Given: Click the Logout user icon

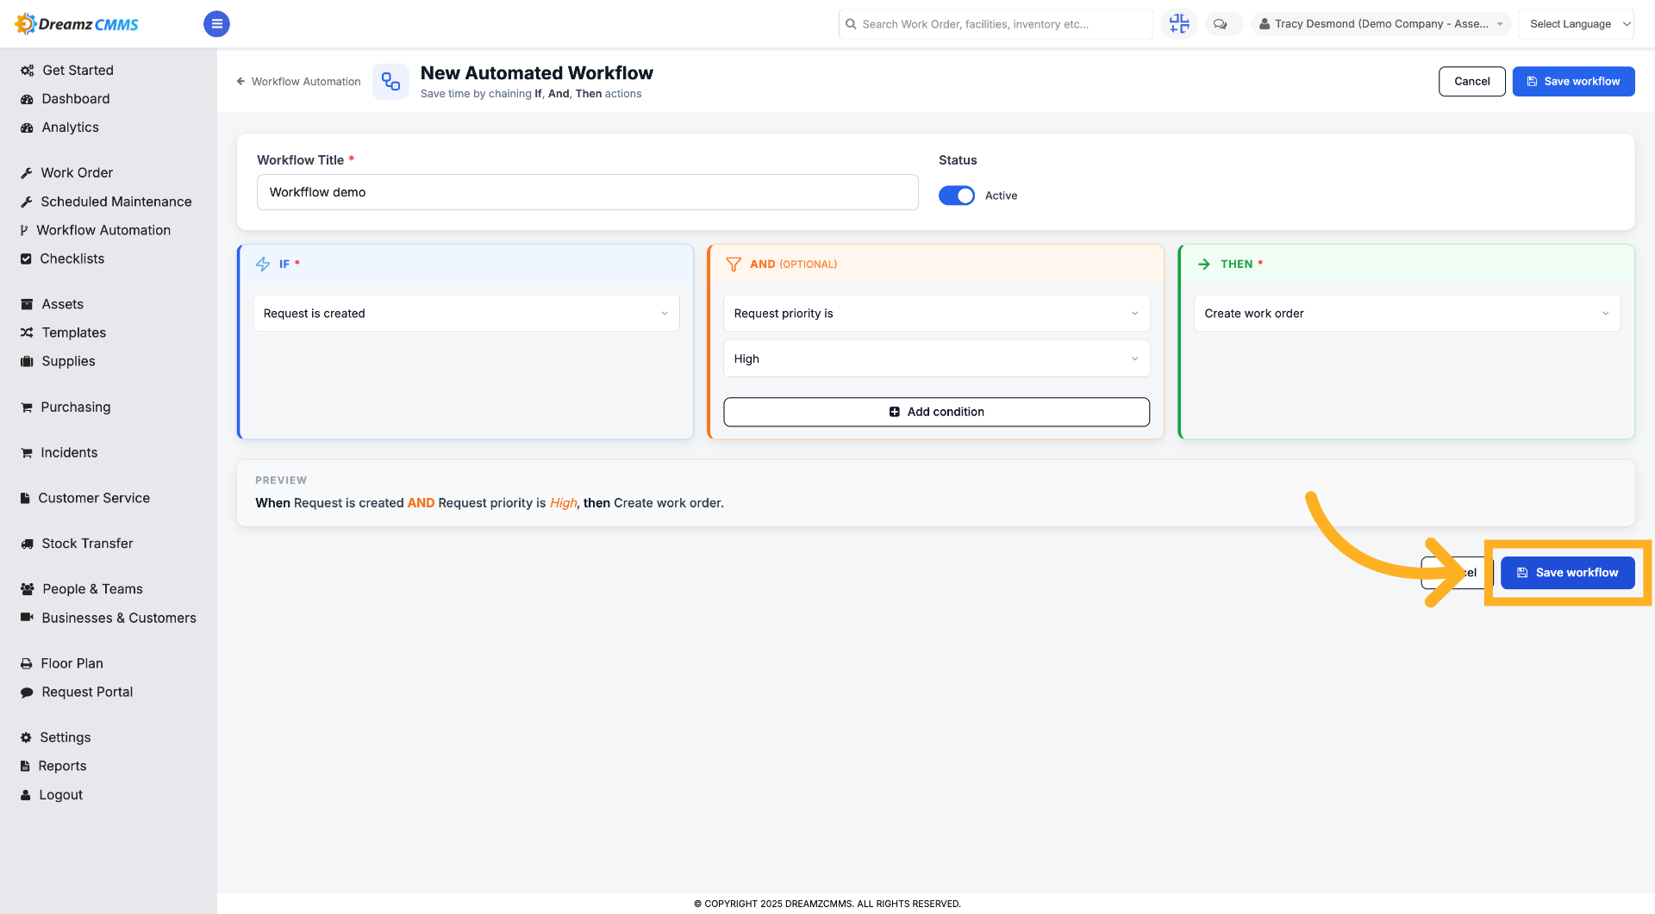Looking at the screenshot, I should click(26, 795).
